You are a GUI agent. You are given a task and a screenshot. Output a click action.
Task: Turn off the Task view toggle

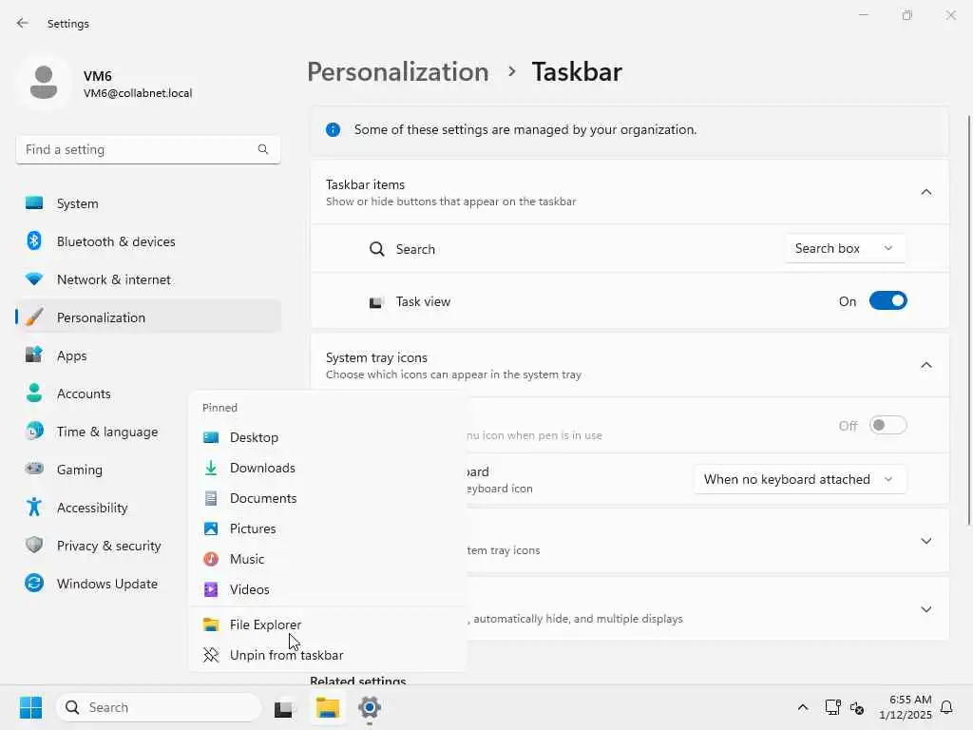pyautogui.click(x=888, y=301)
